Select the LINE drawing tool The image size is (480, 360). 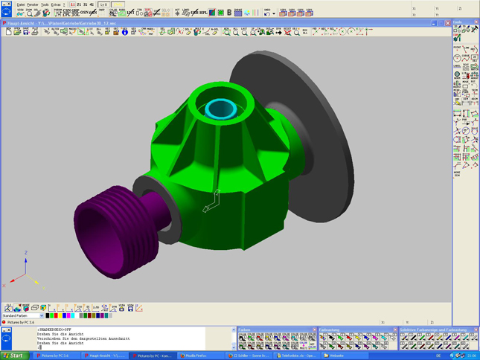coord(466,49)
